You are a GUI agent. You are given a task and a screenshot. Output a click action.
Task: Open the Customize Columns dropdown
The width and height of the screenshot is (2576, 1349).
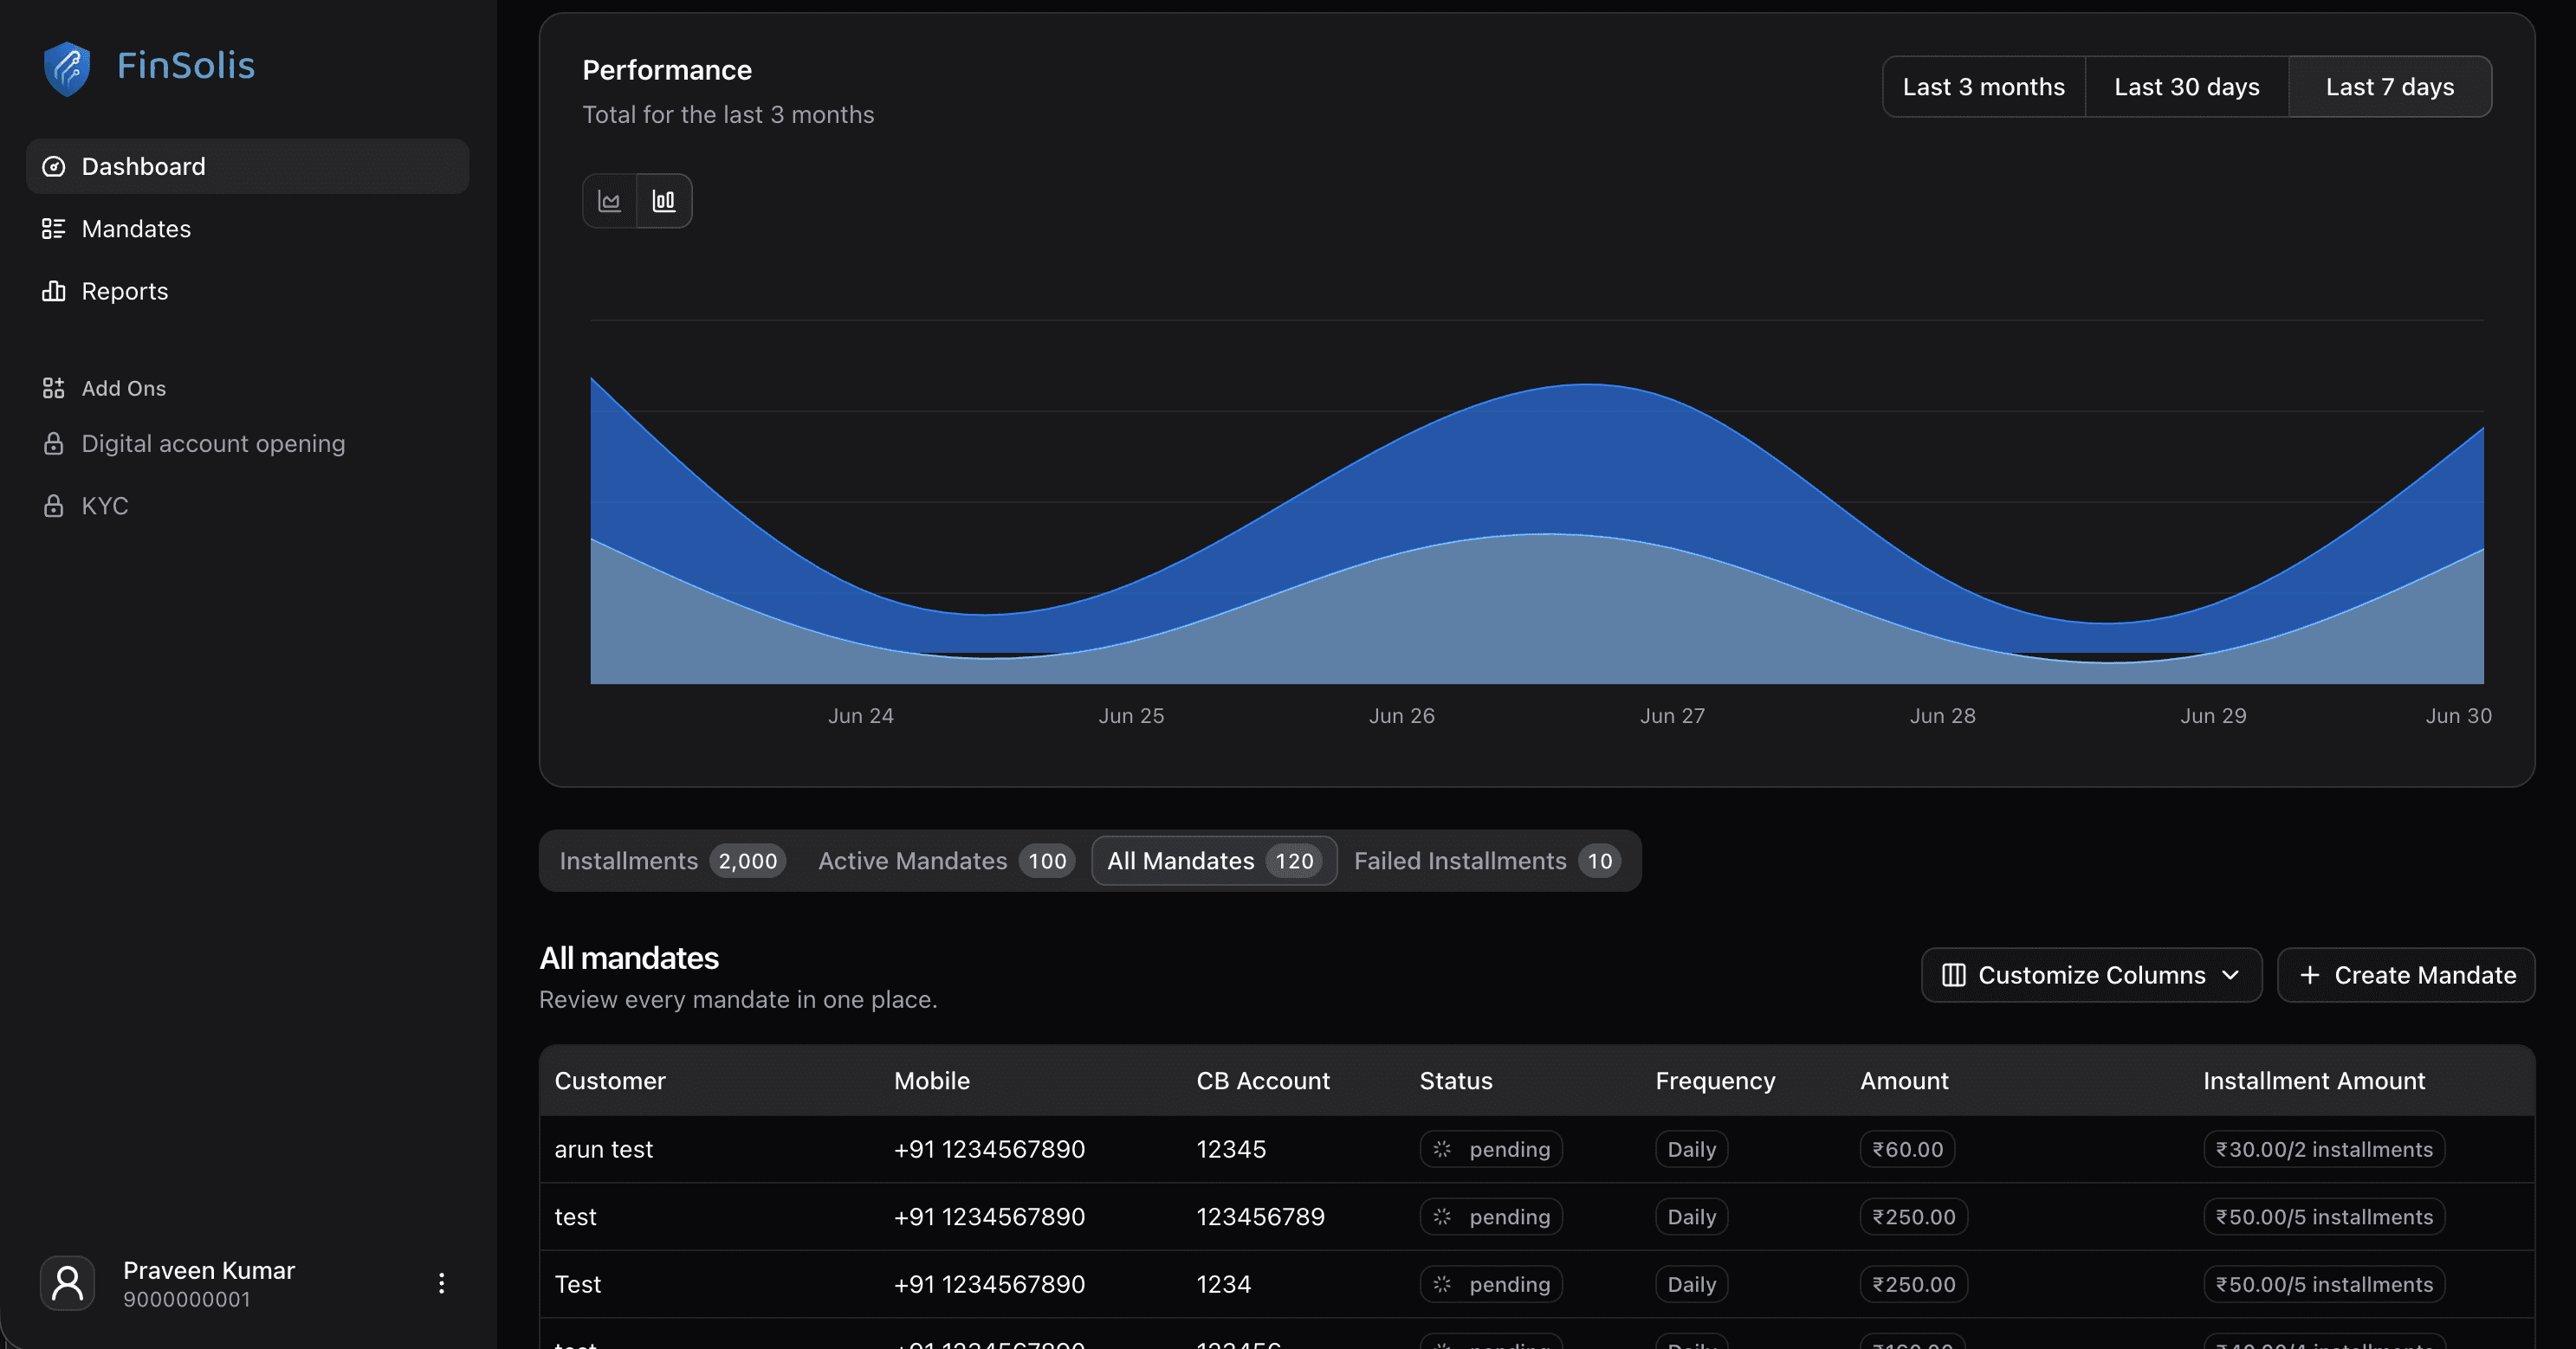pos(2090,975)
